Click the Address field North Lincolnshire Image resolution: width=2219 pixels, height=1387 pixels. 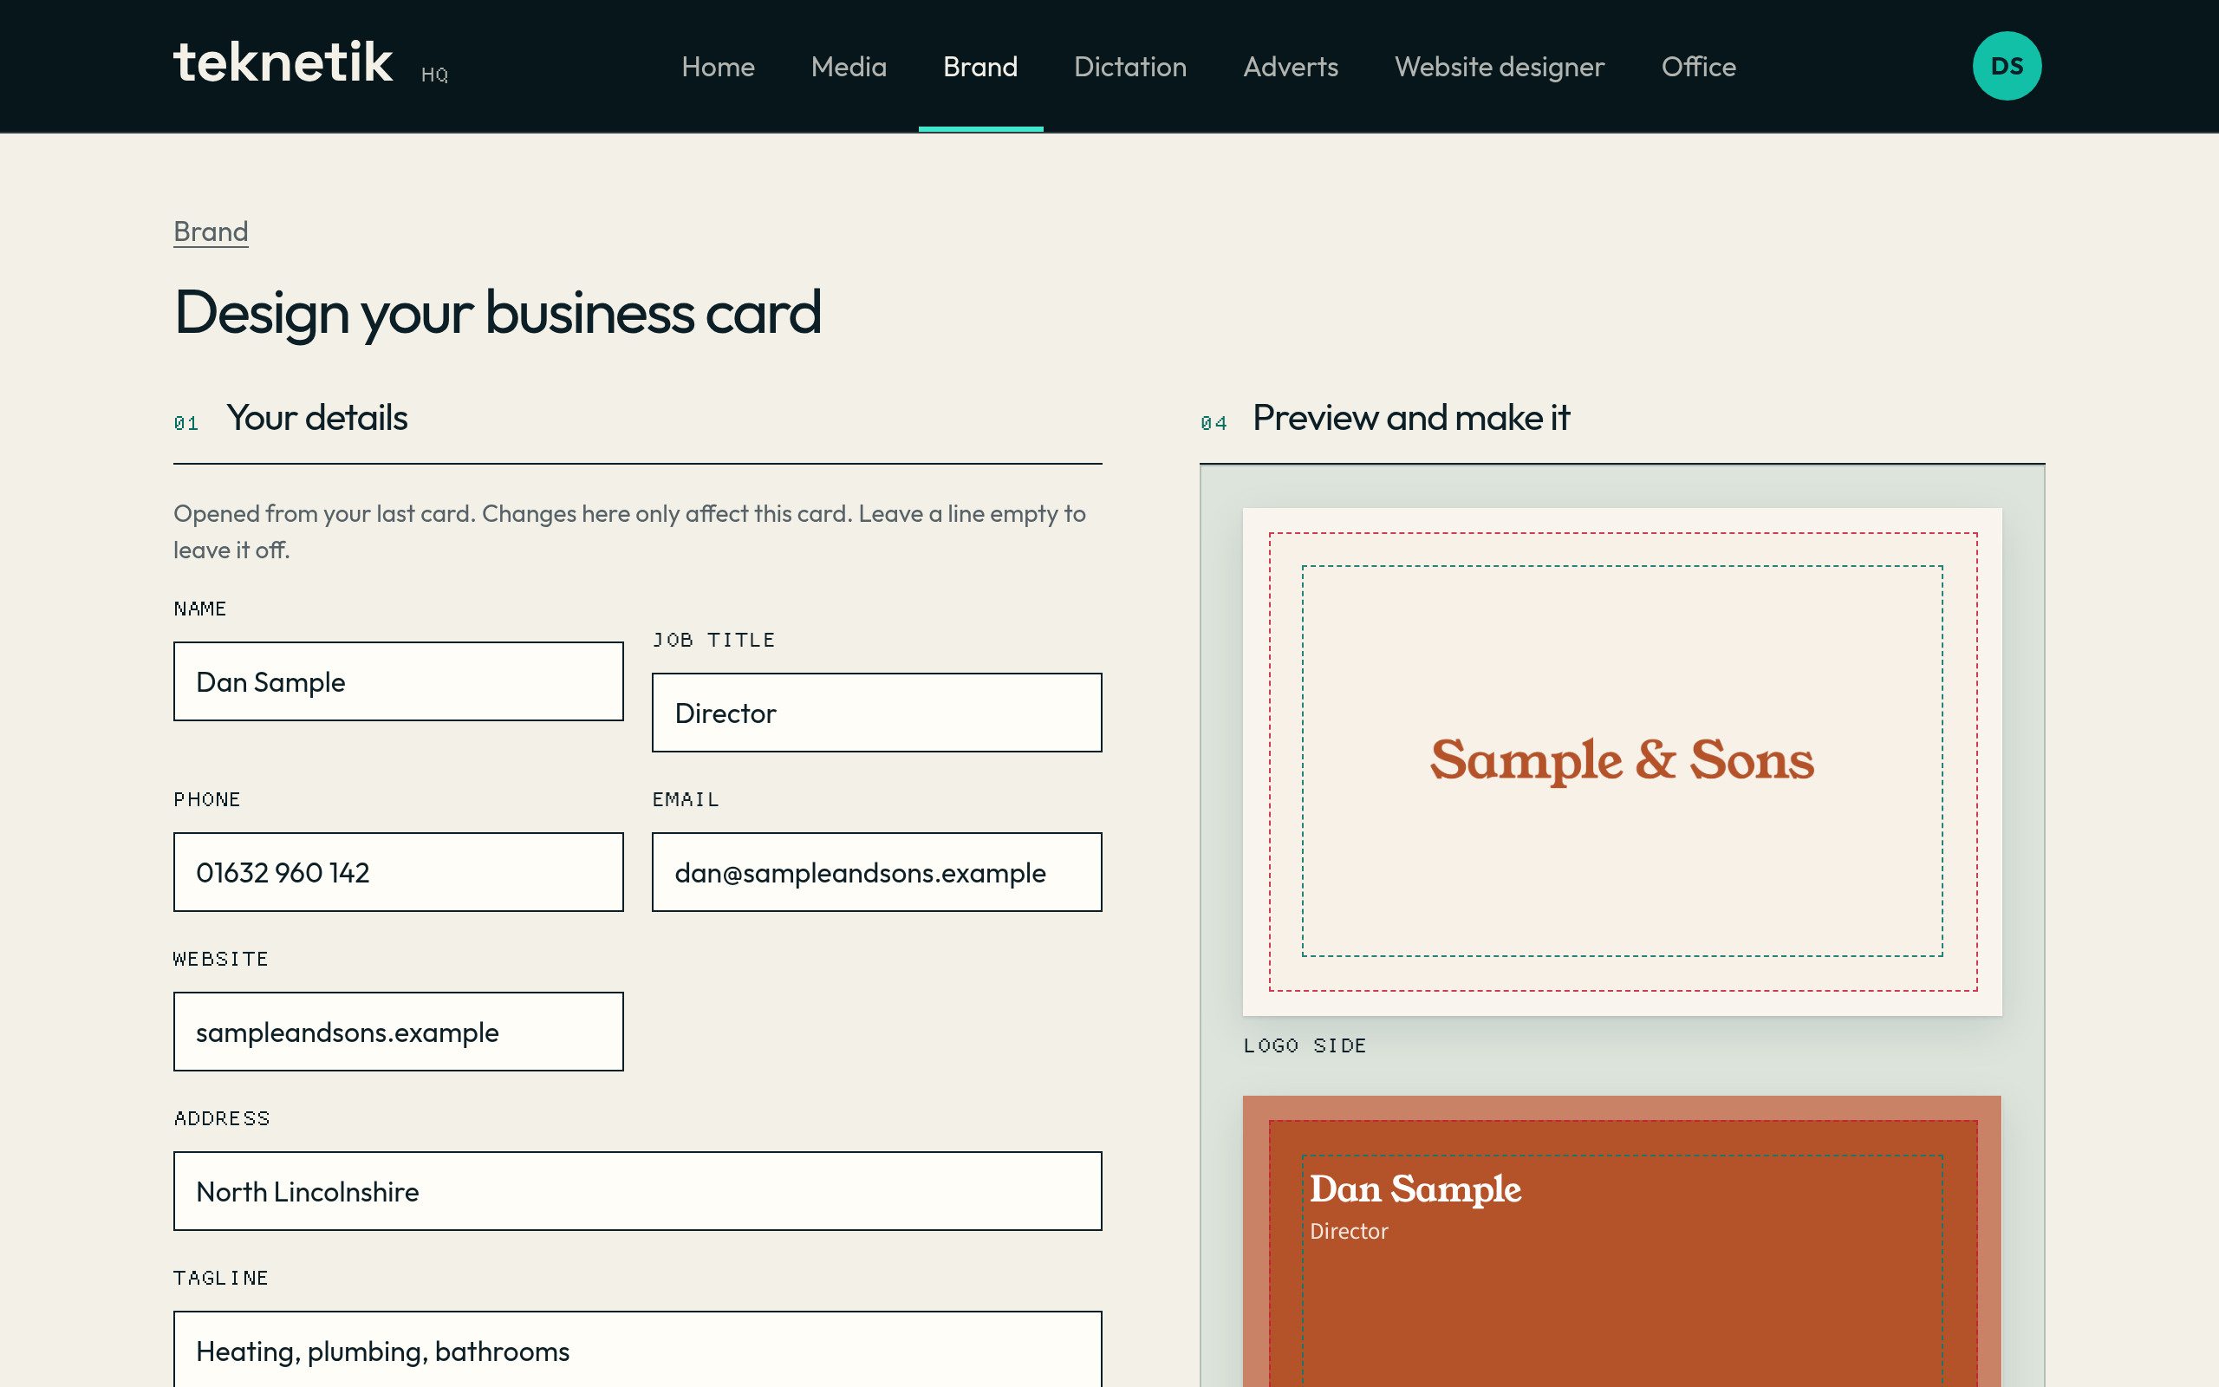(x=637, y=1192)
